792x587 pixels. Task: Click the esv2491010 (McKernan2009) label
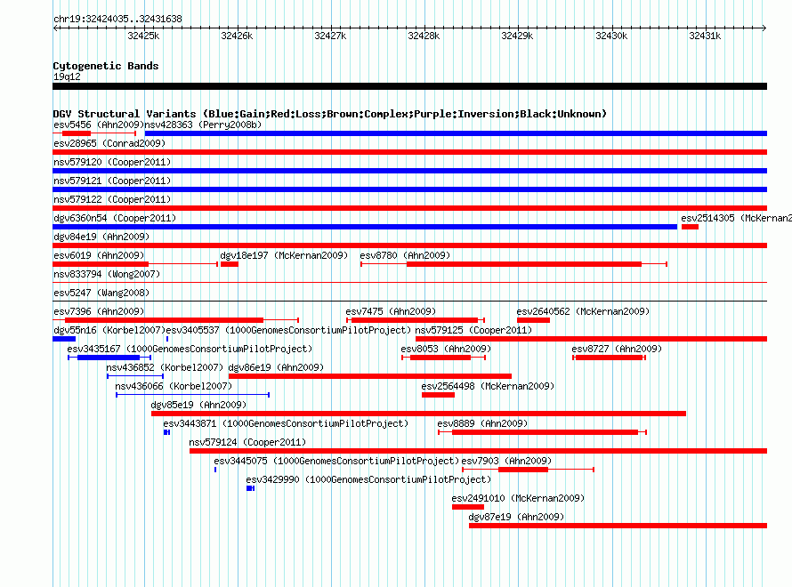point(518,498)
